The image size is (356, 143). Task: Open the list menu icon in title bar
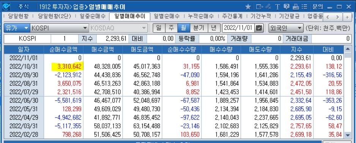click(304, 7)
